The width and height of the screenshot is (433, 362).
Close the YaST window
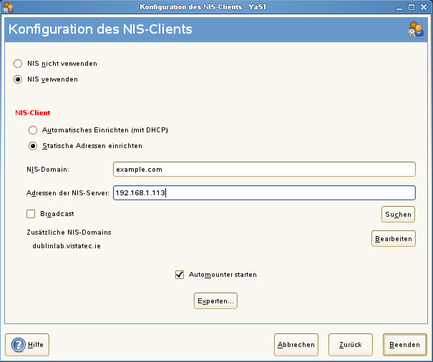(x=424, y=7)
